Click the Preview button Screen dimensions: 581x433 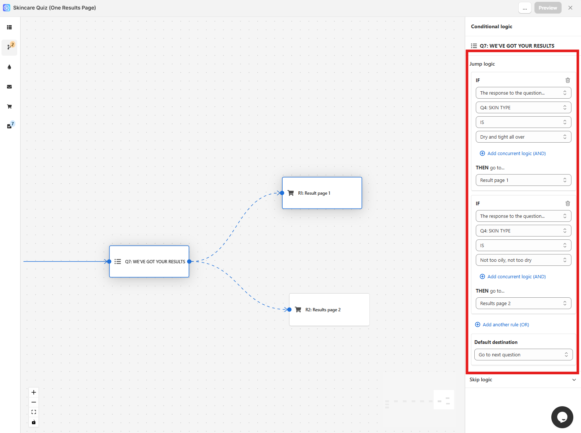pos(548,8)
